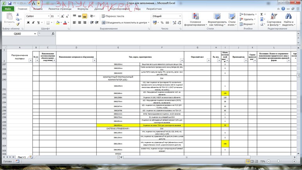Toggle Italic (К) formatting

click(x=33, y=23)
